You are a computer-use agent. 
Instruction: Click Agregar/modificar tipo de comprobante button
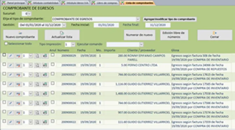170,19
